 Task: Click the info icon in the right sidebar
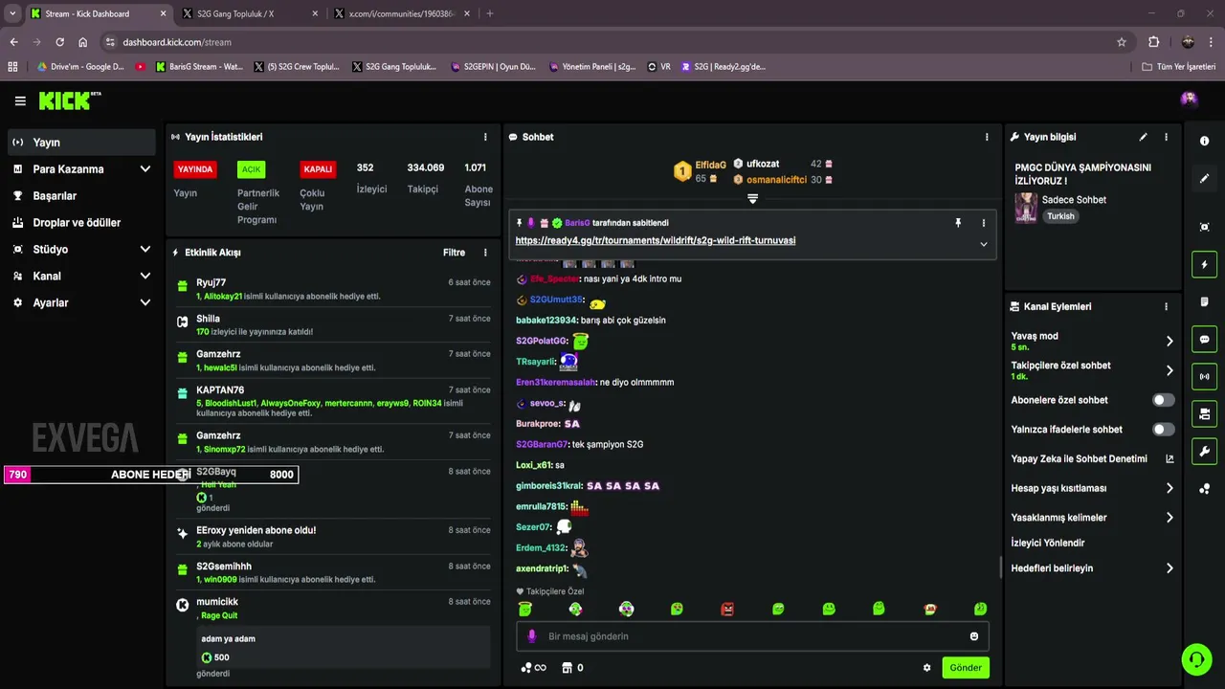(x=1204, y=141)
